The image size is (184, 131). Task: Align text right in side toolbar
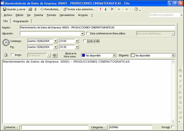(180, 102)
